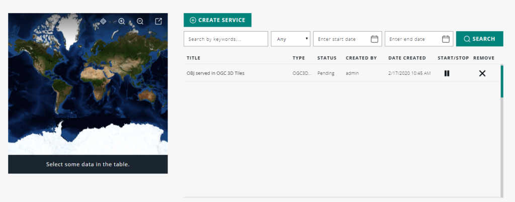
Task: Zoom in on the world map
Action: coord(122,21)
